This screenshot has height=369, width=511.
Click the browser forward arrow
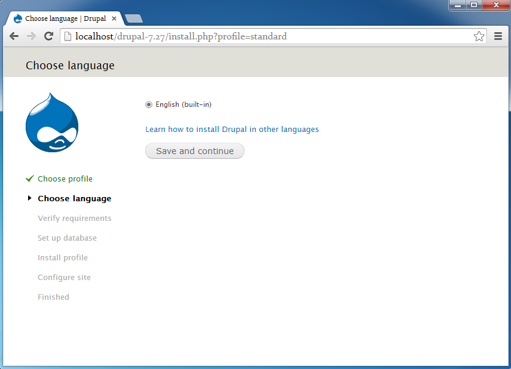coord(31,36)
